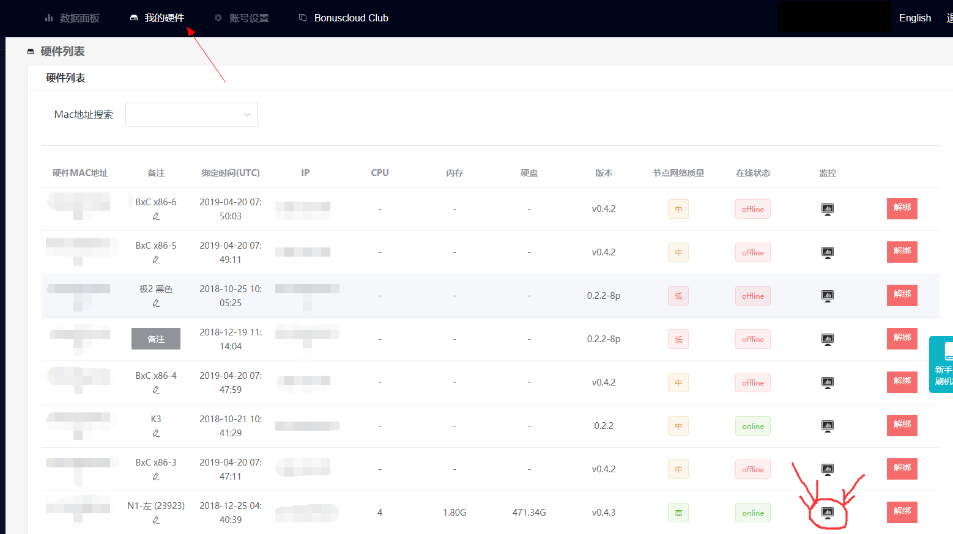The height and width of the screenshot is (534, 953).
Task: Click offline status of BxC x86-6
Action: pyautogui.click(x=753, y=209)
